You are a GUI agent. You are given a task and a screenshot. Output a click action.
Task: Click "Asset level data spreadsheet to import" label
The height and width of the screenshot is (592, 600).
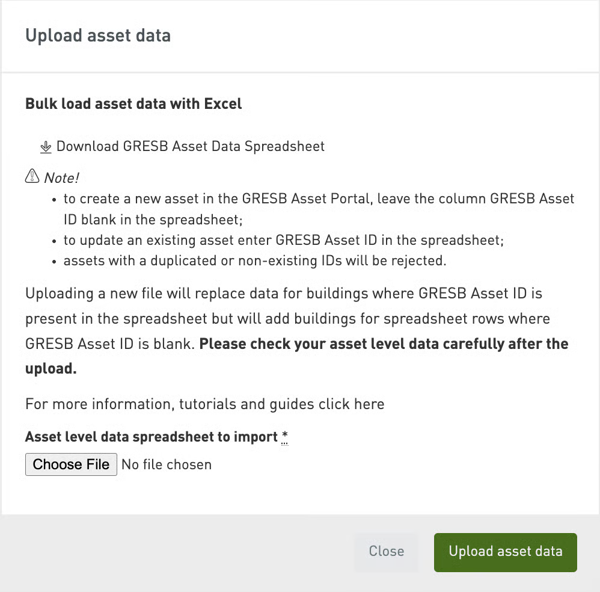click(x=152, y=437)
